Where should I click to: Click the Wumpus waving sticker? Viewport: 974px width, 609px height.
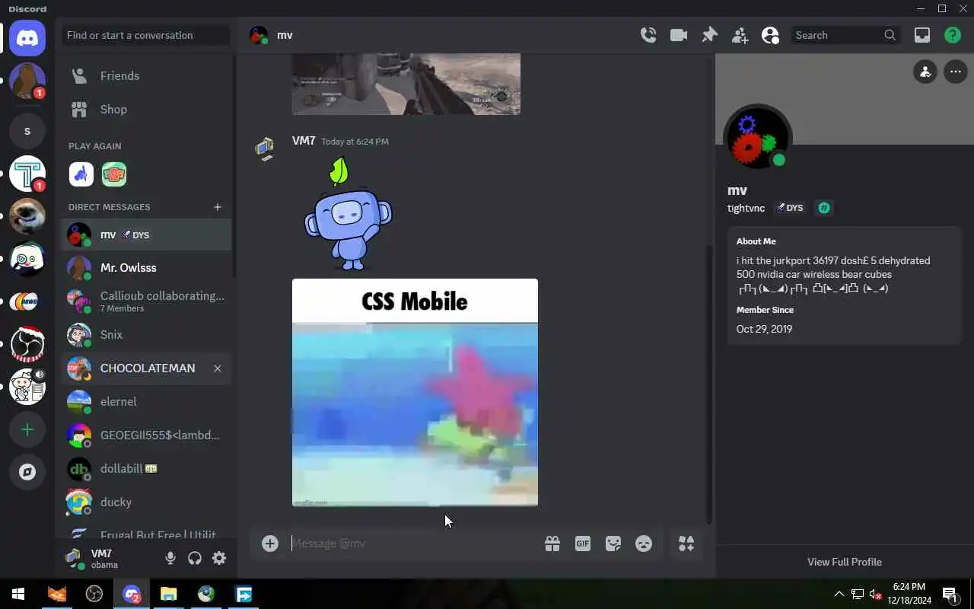(x=349, y=213)
